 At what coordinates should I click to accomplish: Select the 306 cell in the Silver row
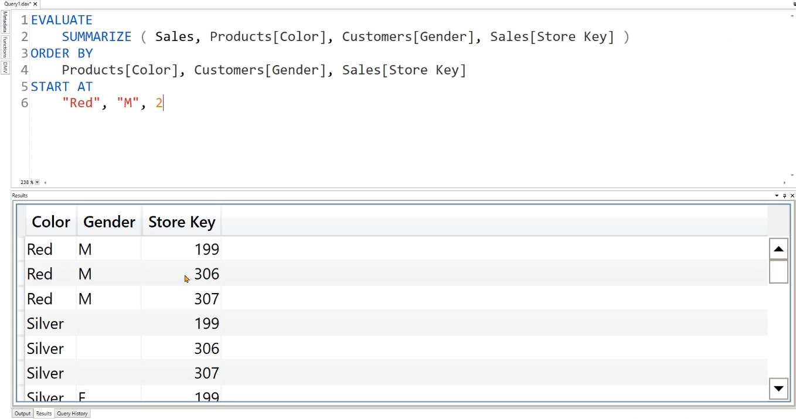tap(181, 348)
